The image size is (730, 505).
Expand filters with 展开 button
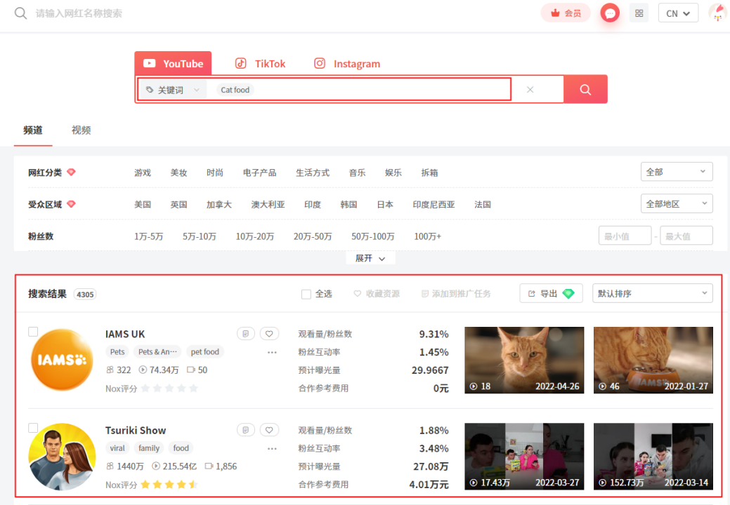(x=370, y=258)
